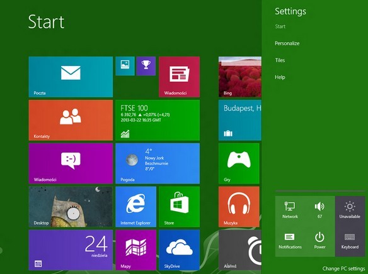Click the volume icon showing 67
Viewport: 368px width, 274px height.
(x=319, y=210)
